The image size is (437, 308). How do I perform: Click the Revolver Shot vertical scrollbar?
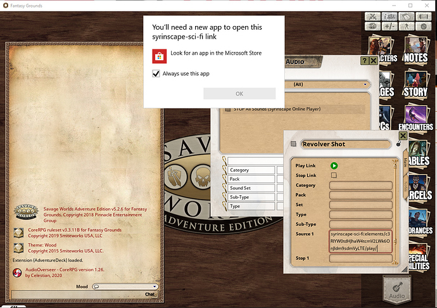click(x=395, y=212)
